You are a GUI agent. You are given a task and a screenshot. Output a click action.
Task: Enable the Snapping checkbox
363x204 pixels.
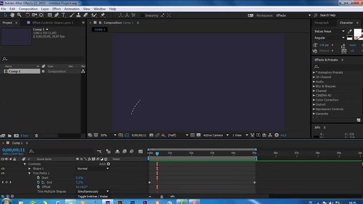tap(142, 15)
